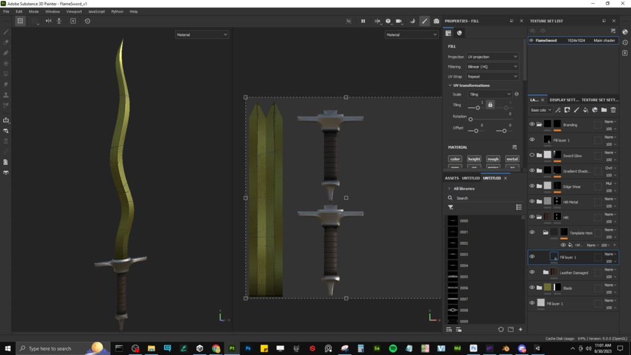
Task: Pause the engine using the pause icon
Action: tap(364, 21)
